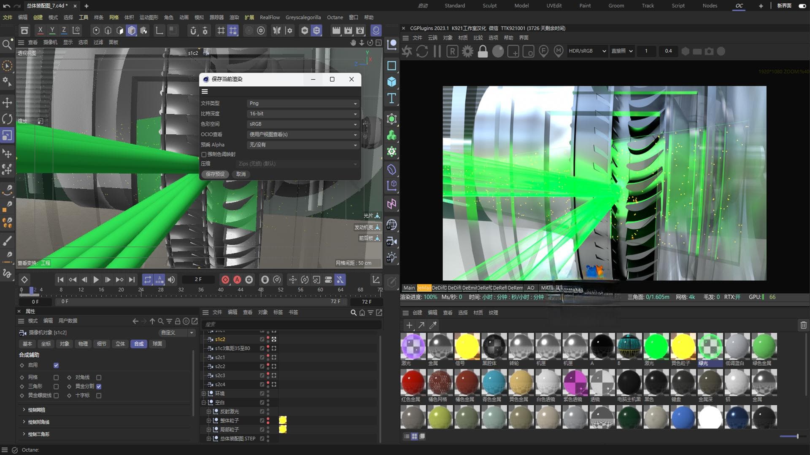Pause the Octane live render

point(437,51)
